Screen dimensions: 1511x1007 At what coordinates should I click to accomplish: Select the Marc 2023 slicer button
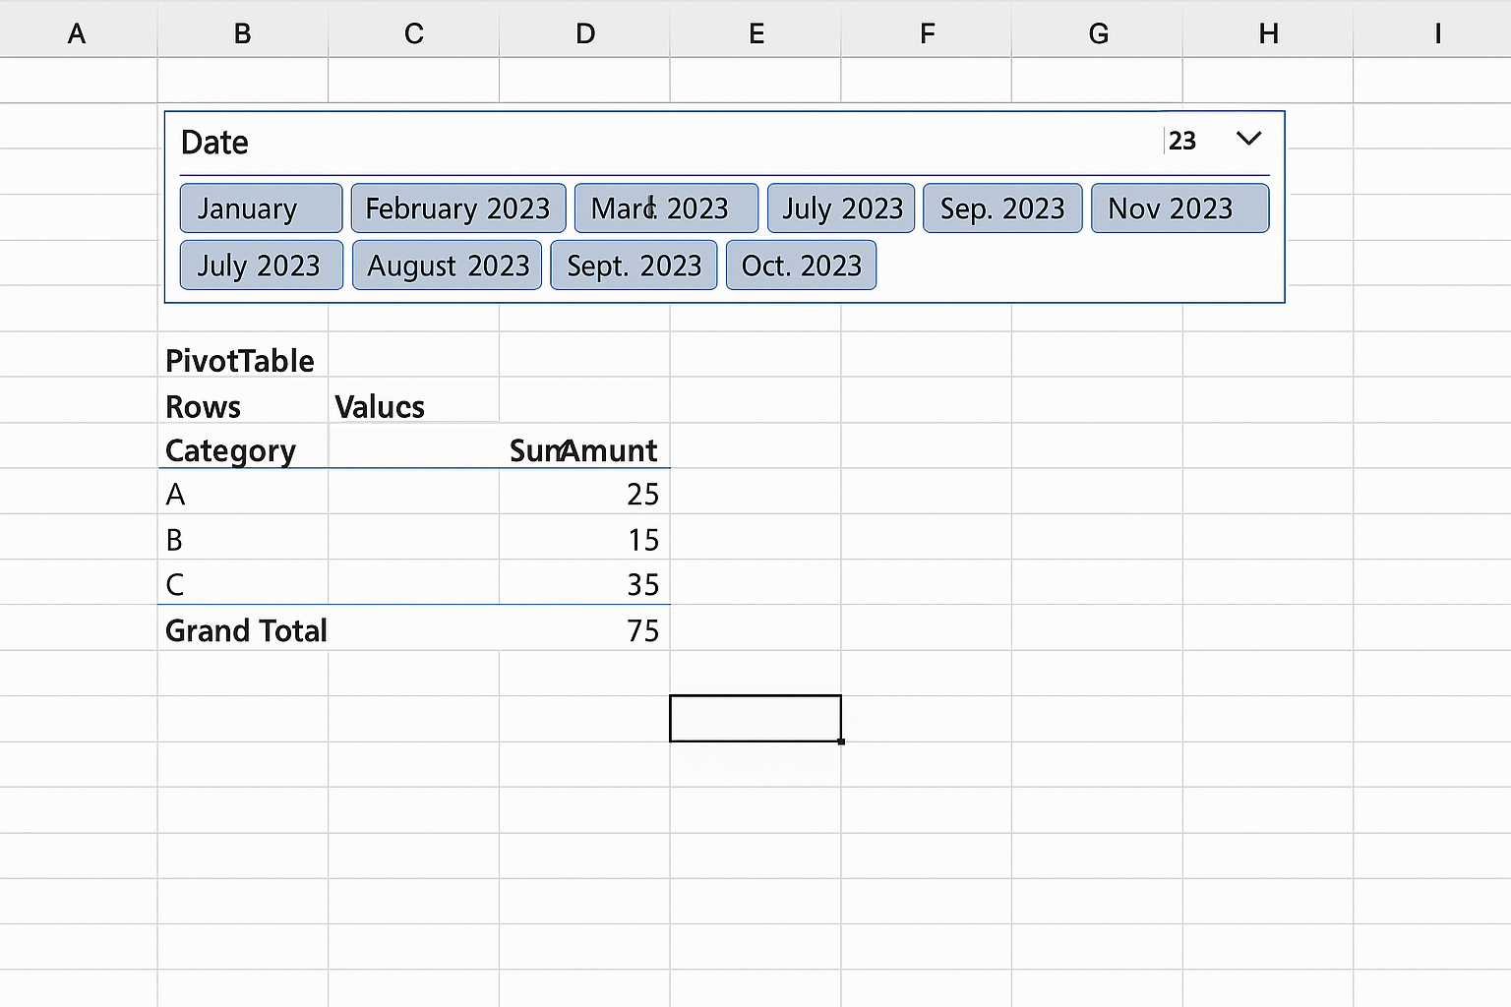coord(666,208)
